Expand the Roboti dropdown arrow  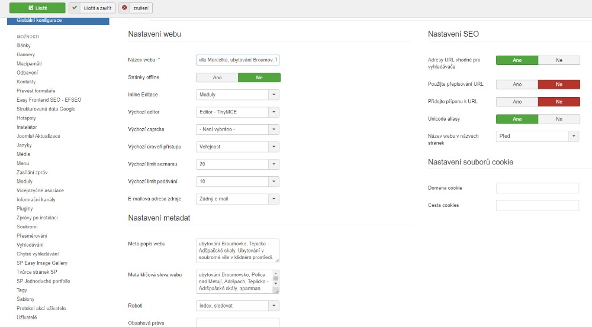pyautogui.click(x=274, y=306)
